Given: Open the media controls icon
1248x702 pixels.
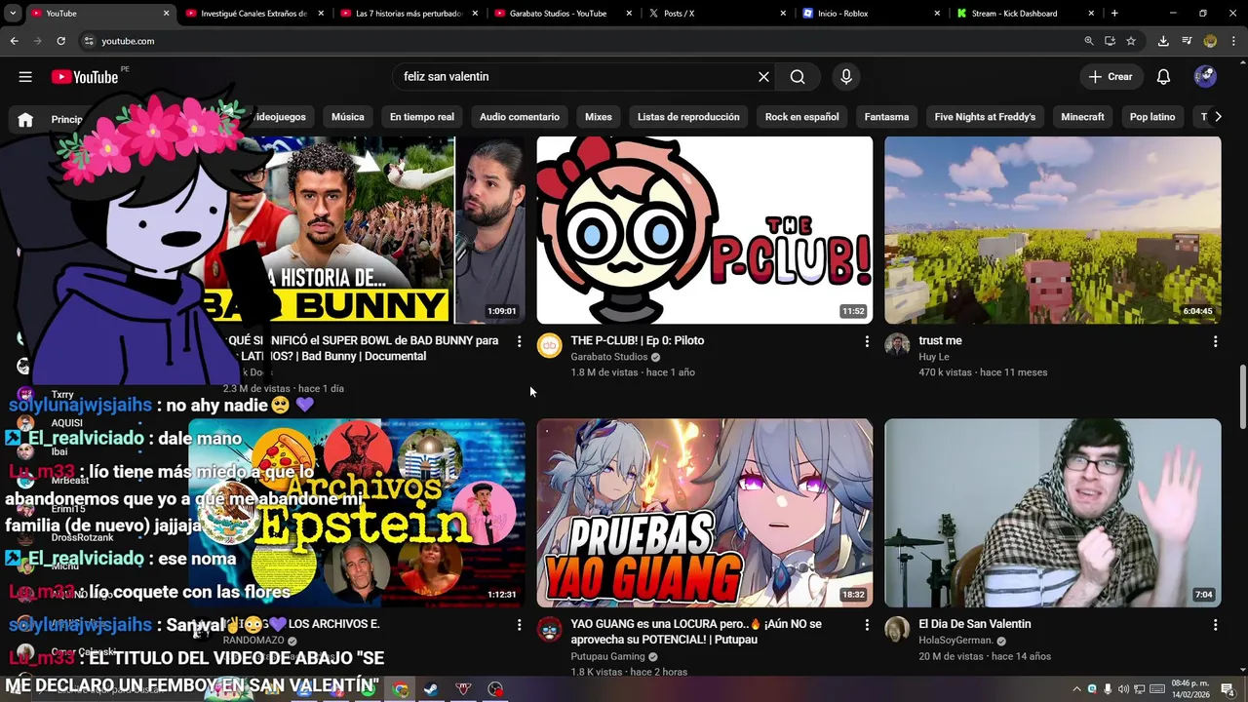Looking at the screenshot, I should (1187, 41).
